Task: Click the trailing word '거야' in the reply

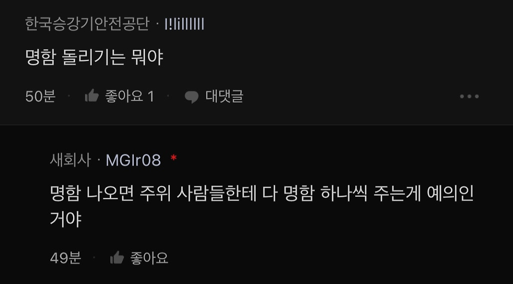Action: 66,219
